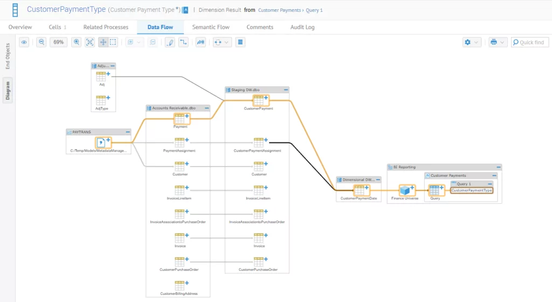Open the settings gear dropdown
The width and height of the screenshot is (552, 302).
471,42
